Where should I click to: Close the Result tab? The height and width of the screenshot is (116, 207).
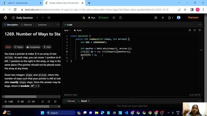89,101
